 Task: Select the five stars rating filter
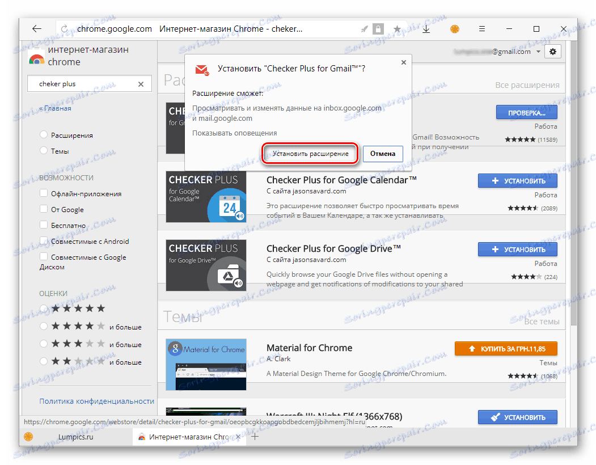[x=44, y=308]
